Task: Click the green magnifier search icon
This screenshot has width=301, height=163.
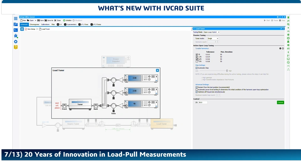Action: coord(288,24)
